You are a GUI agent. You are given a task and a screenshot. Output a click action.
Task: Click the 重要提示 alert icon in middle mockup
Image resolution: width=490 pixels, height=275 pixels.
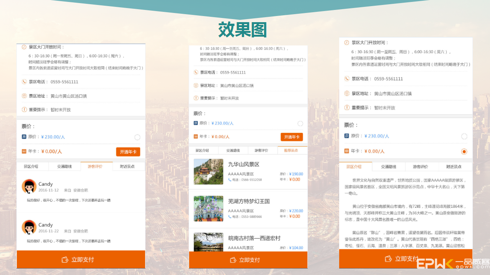click(x=196, y=98)
